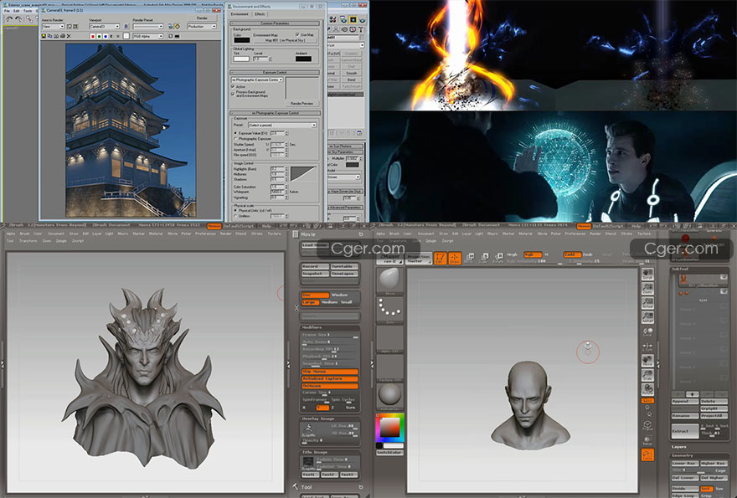The width and height of the screenshot is (737, 498).
Task: Toggle the Active checkbox under Exposure Control
Action: pyautogui.click(x=233, y=87)
